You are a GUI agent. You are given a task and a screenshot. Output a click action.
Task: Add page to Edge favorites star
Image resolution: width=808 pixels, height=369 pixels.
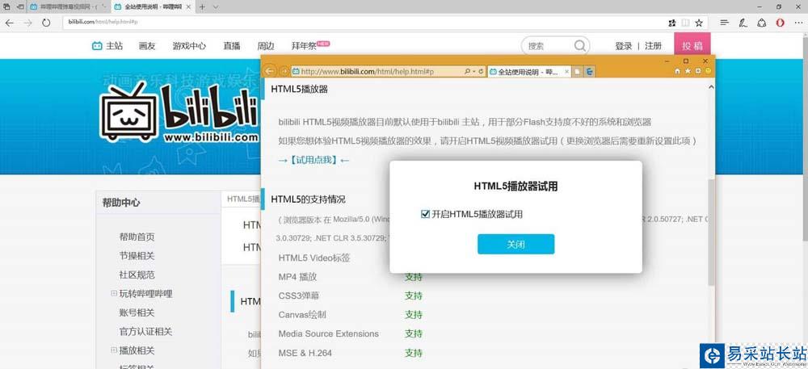(699, 23)
